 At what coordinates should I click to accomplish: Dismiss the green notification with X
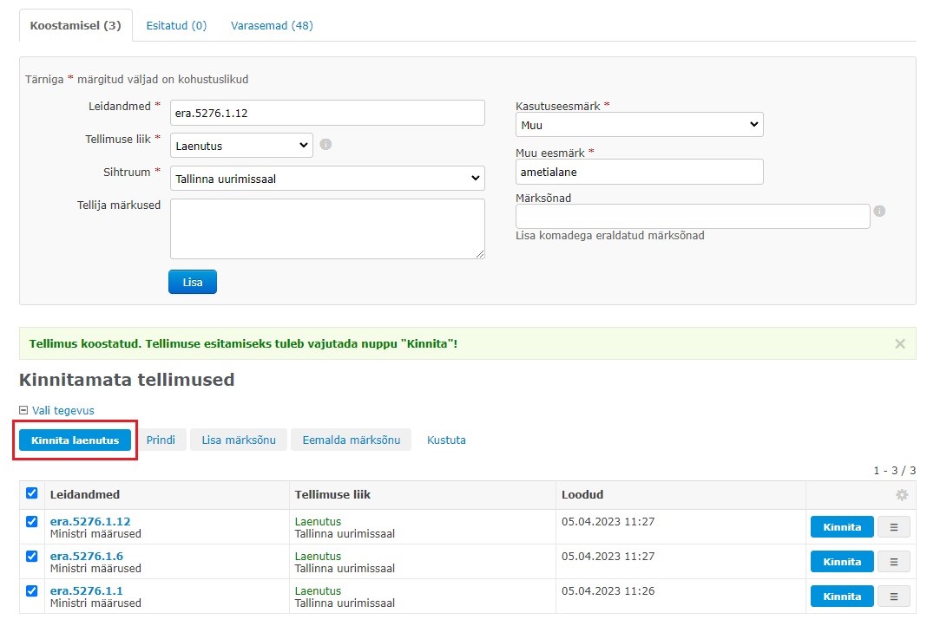pyautogui.click(x=900, y=344)
